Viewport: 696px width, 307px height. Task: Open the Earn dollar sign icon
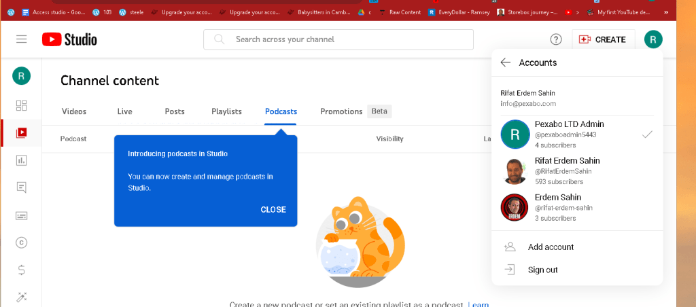[21, 270]
